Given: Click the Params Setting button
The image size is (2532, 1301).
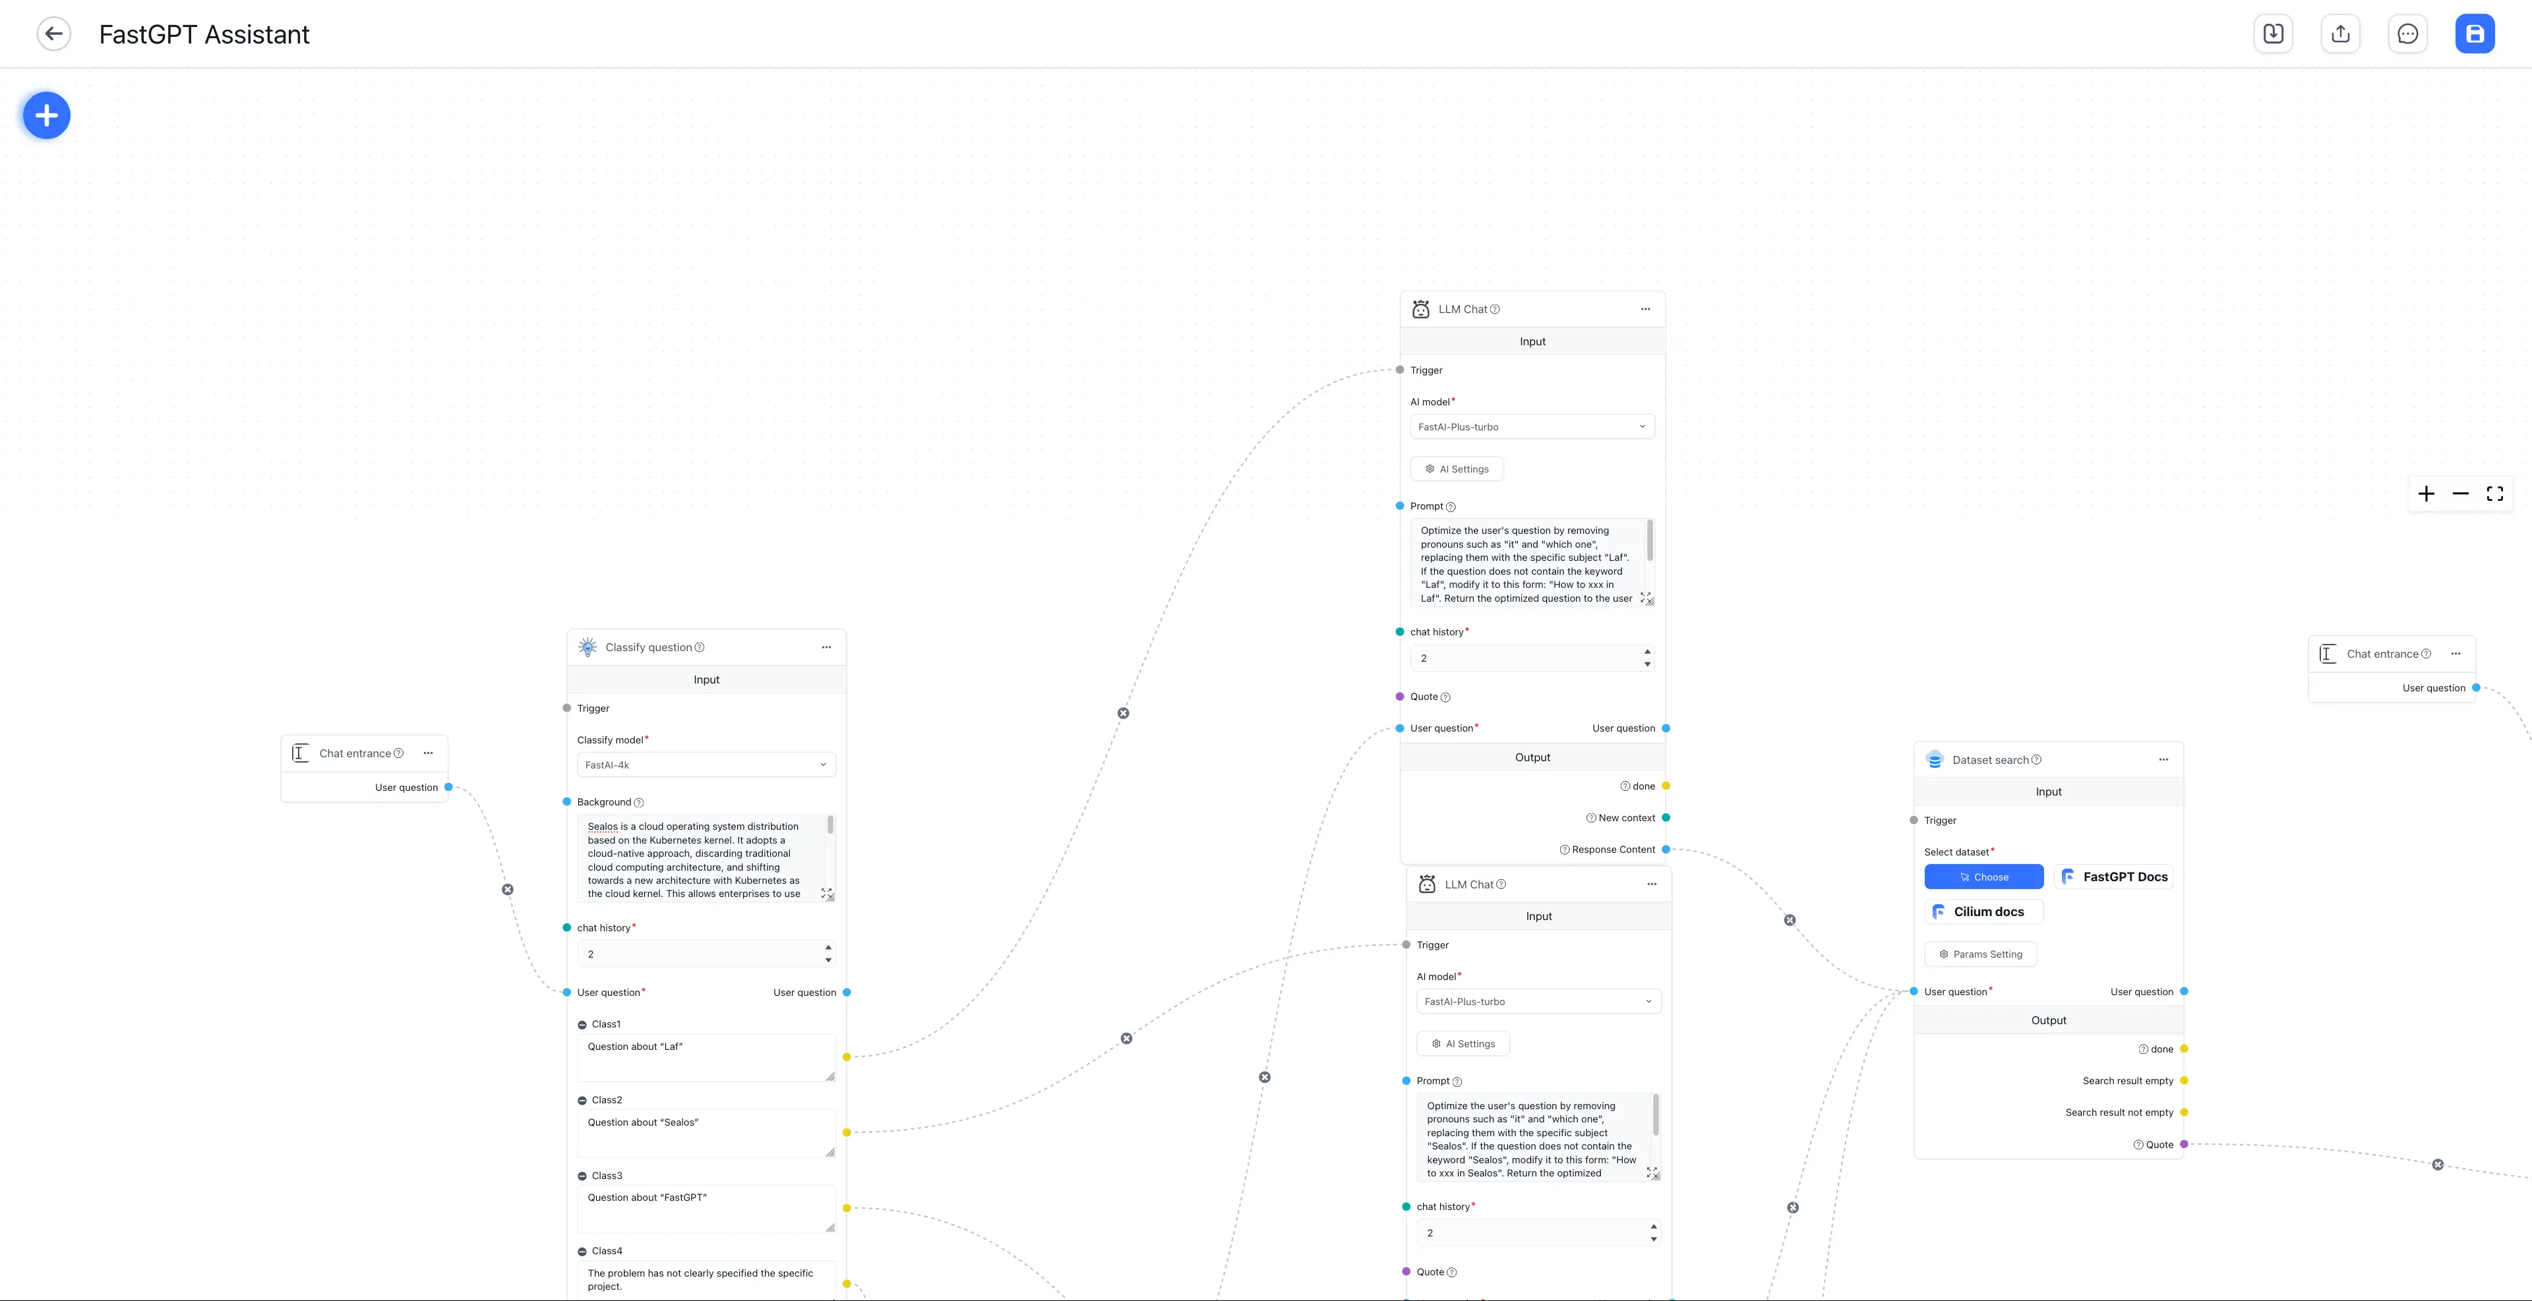Looking at the screenshot, I should coord(1979,954).
